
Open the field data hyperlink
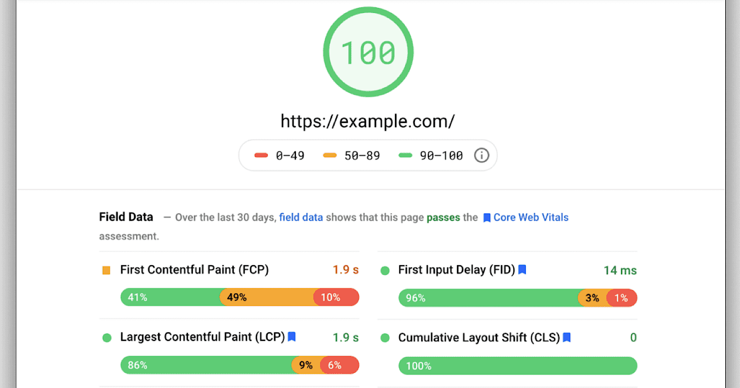tap(302, 217)
